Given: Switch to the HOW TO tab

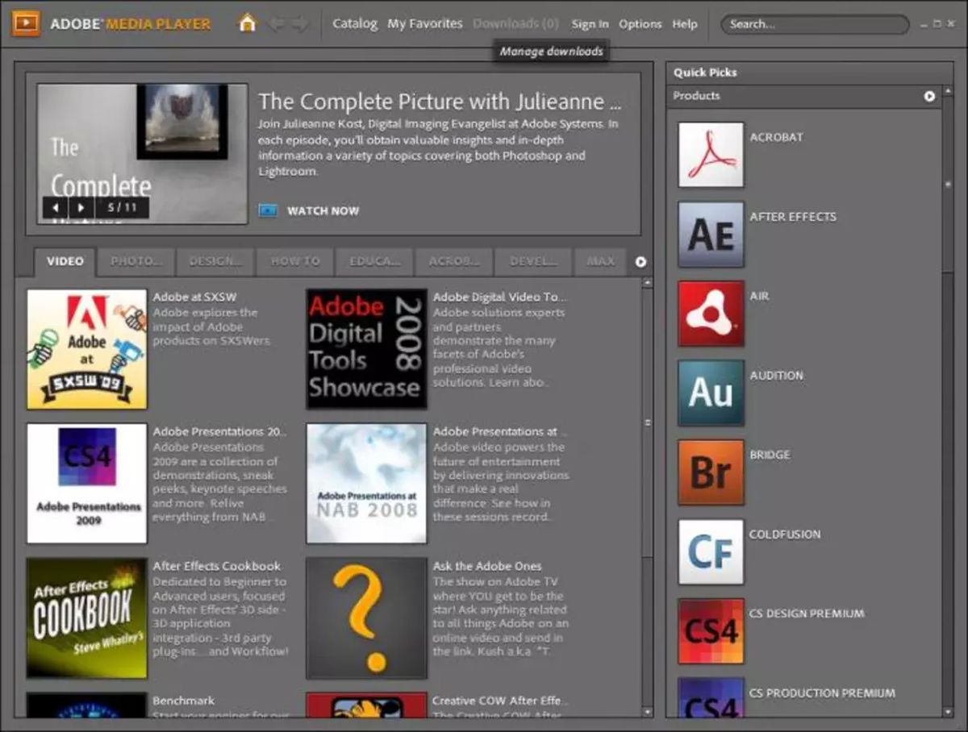Looking at the screenshot, I should 295,261.
